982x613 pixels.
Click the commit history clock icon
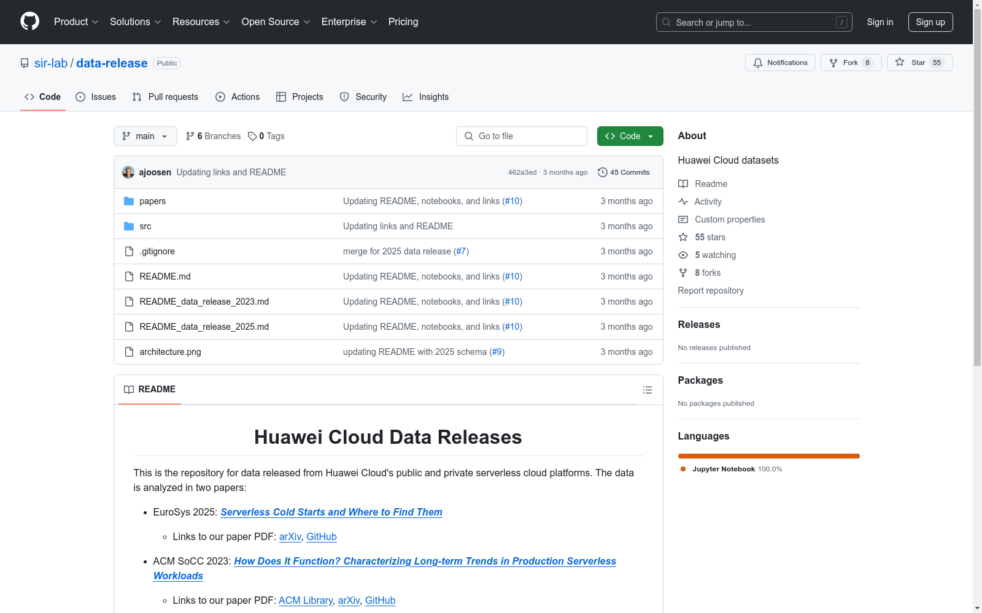click(x=603, y=172)
